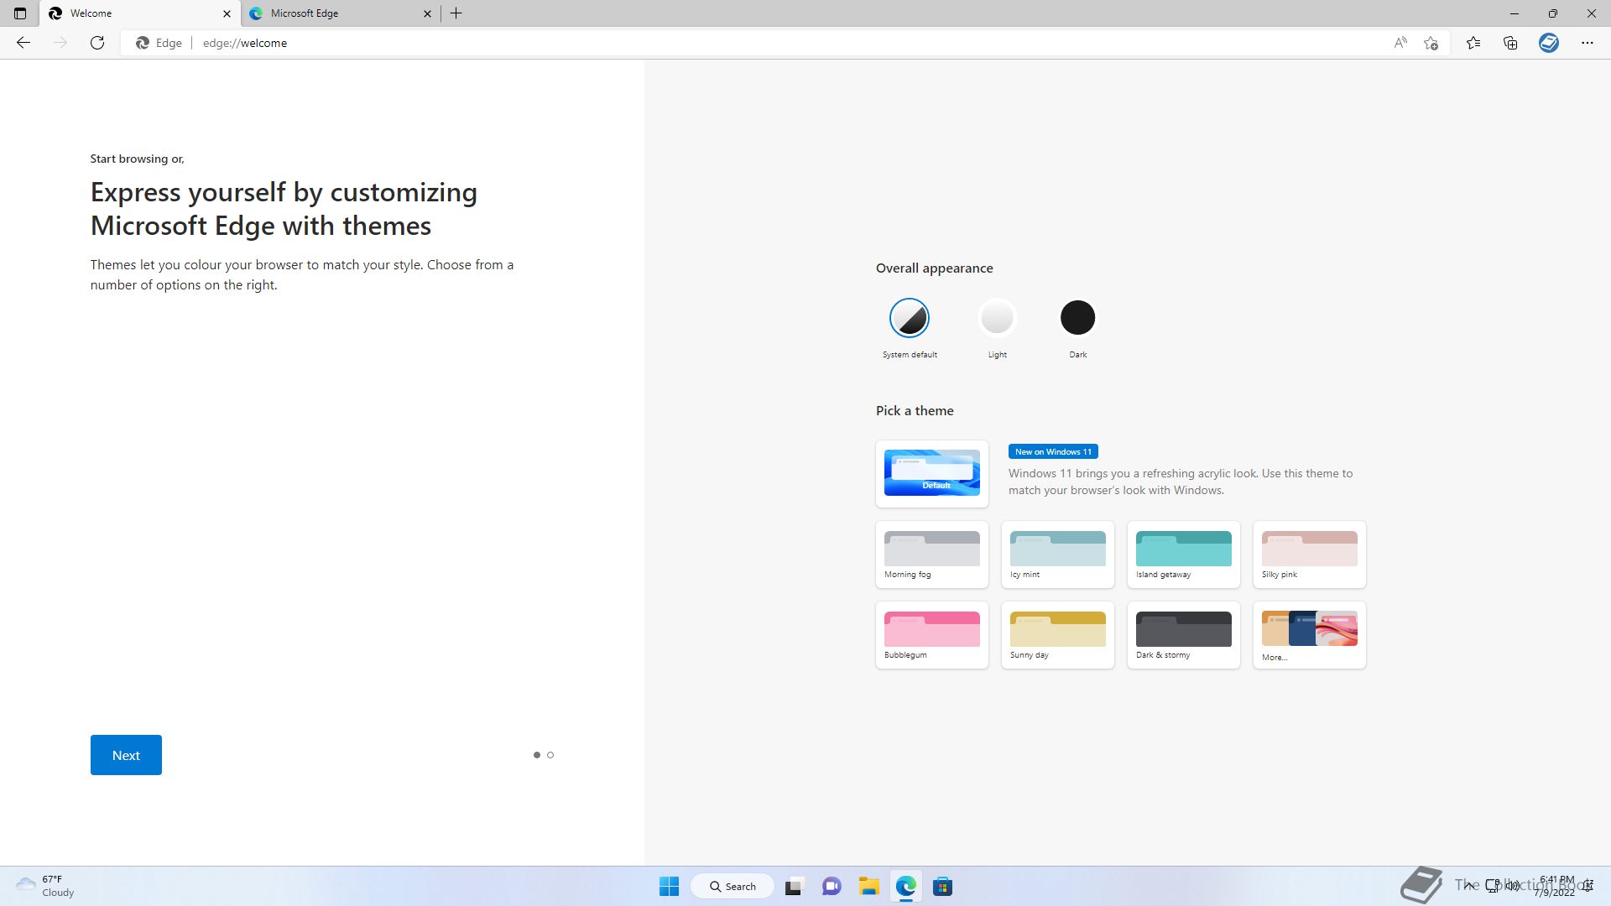The height and width of the screenshot is (906, 1611).
Task: Choose System default appearance
Action: coord(910,318)
